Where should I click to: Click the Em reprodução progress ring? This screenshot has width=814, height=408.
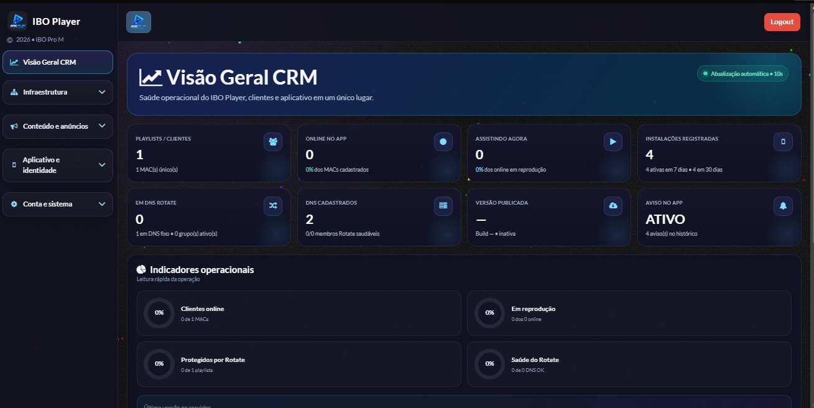489,313
